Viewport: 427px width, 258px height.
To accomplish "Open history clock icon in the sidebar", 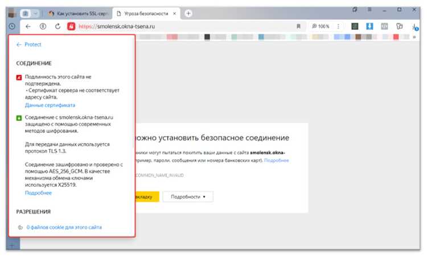I will coord(12,26).
